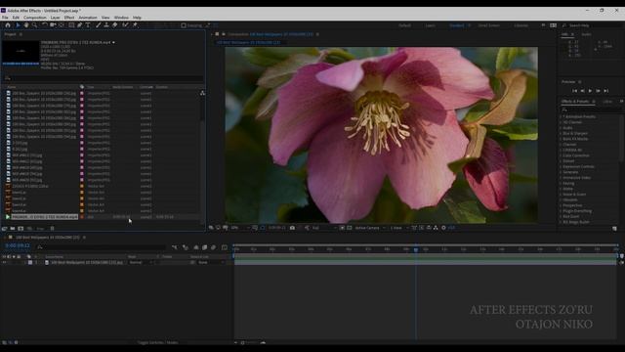
Task: Open the Window menu
Action: click(121, 18)
